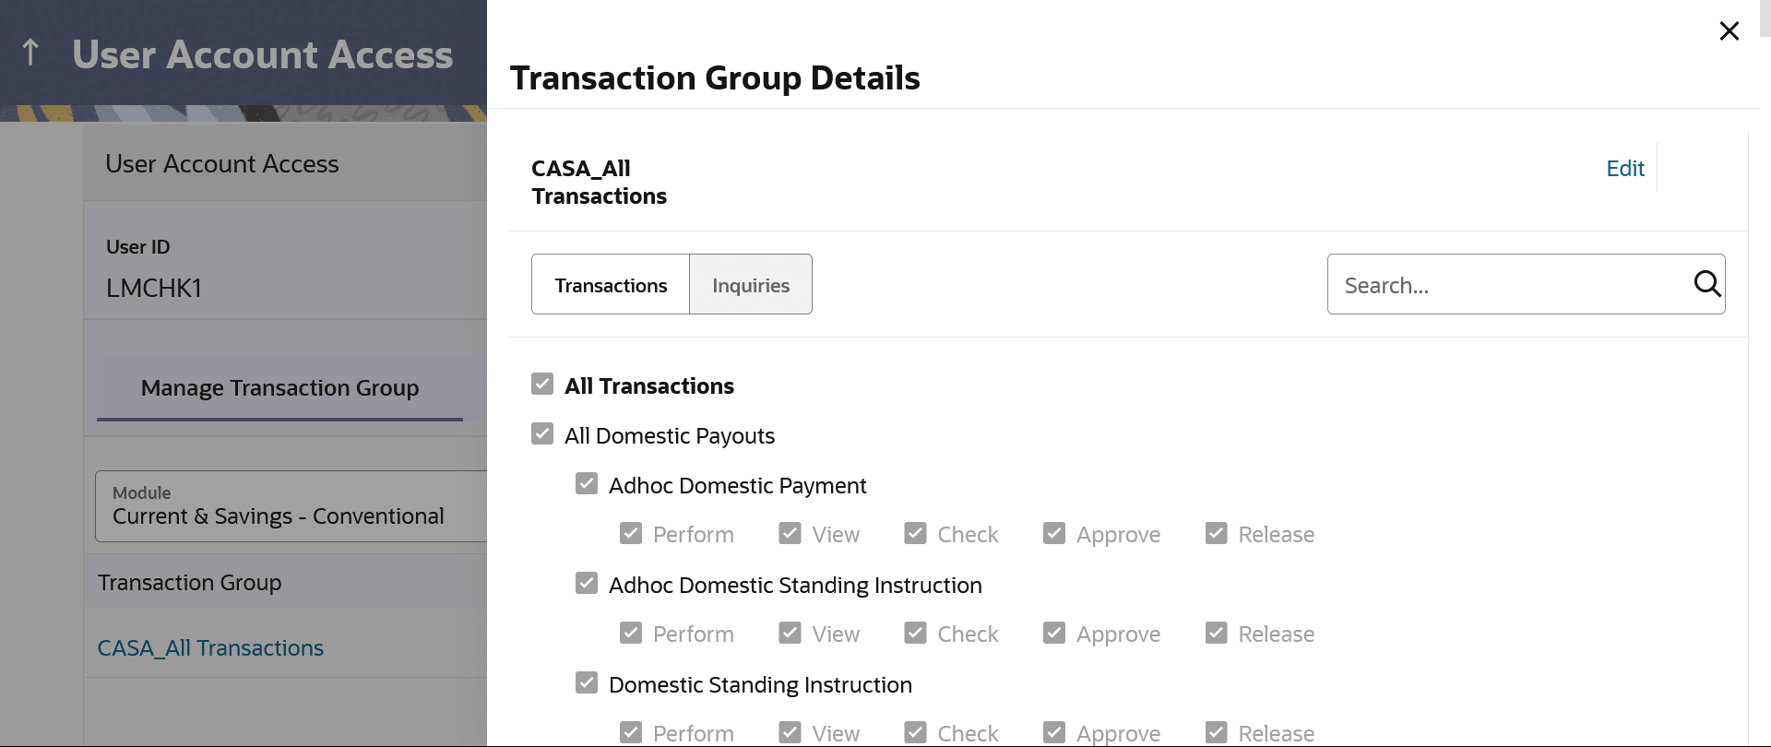The height and width of the screenshot is (747, 1771).
Task: Select the Manage Transaction Group tab
Action: (x=279, y=388)
